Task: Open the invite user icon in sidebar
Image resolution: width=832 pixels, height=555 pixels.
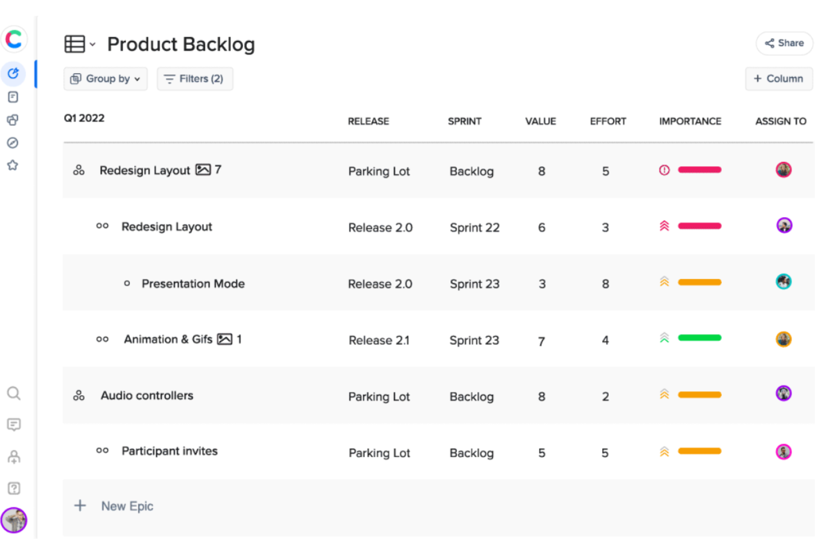Action: (x=13, y=457)
